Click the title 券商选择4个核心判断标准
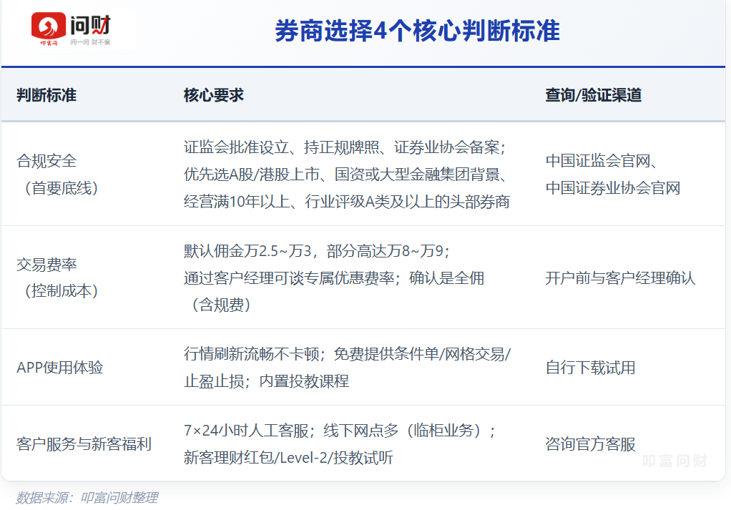731x510 pixels. pos(417,31)
